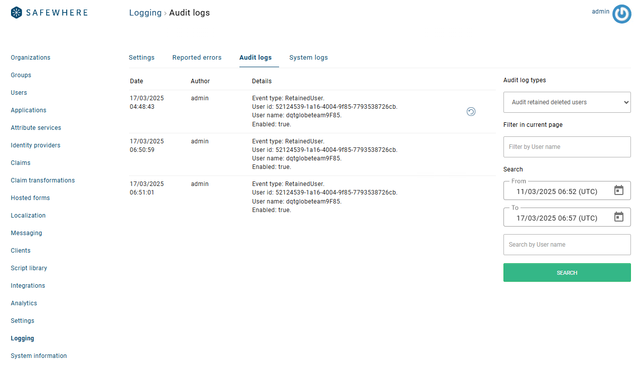Open Localization in the sidebar
644x385 pixels.
[x=28, y=216]
